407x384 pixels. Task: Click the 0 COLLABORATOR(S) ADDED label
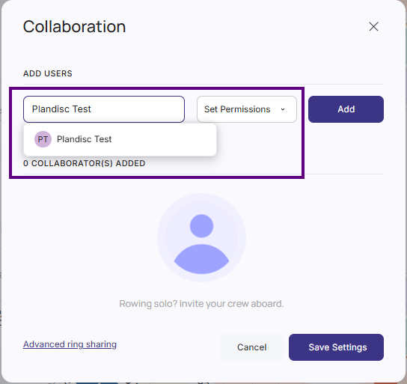pos(84,163)
